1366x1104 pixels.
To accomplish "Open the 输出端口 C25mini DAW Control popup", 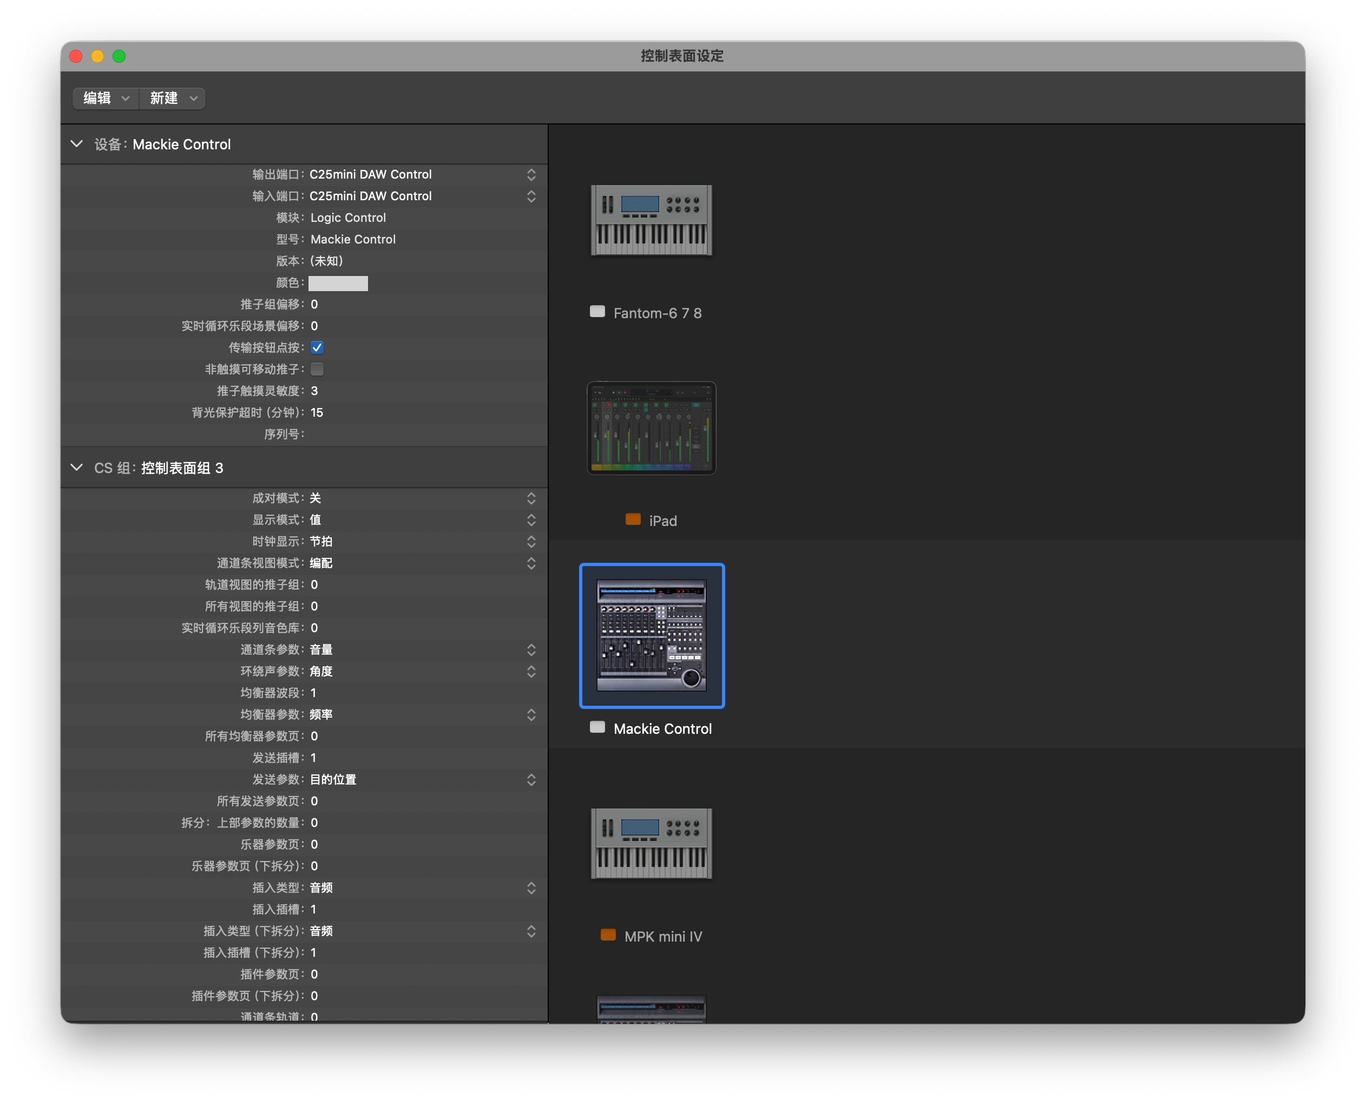I will point(424,174).
